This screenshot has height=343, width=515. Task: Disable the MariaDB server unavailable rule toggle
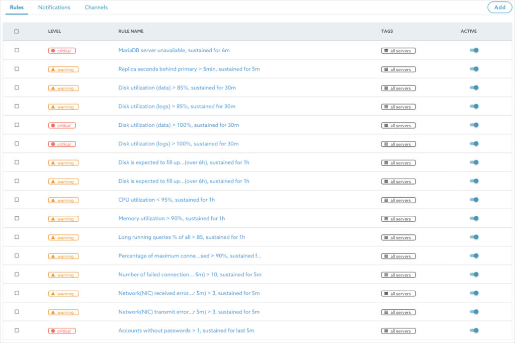tap(474, 50)
